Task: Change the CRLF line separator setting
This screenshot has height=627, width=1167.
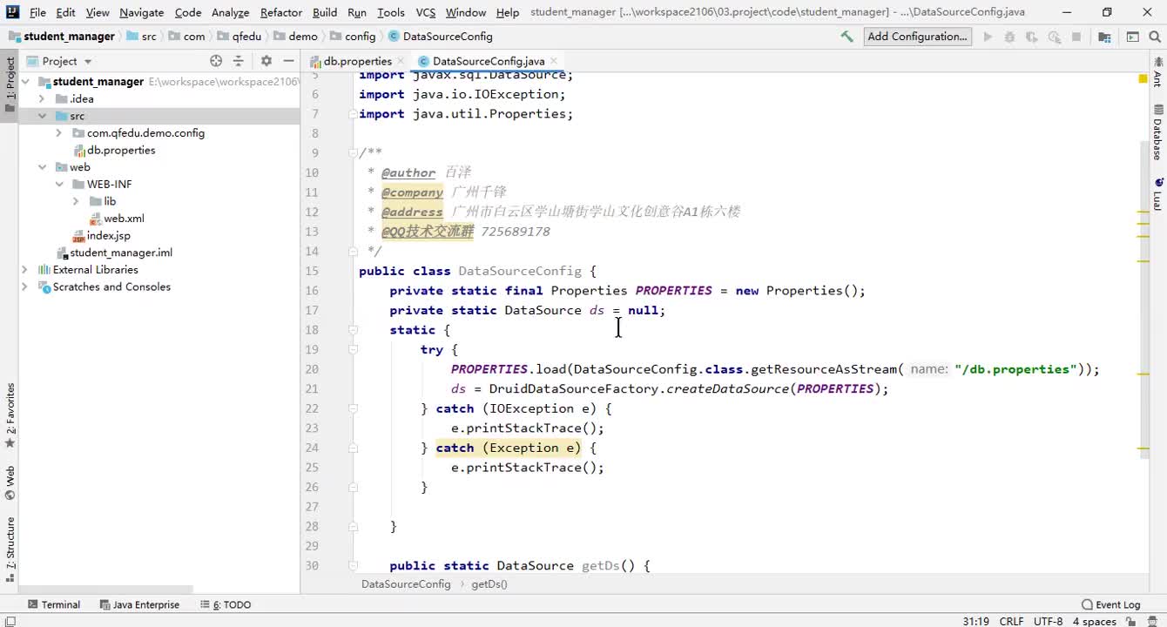Action: tap(1011, 621)
